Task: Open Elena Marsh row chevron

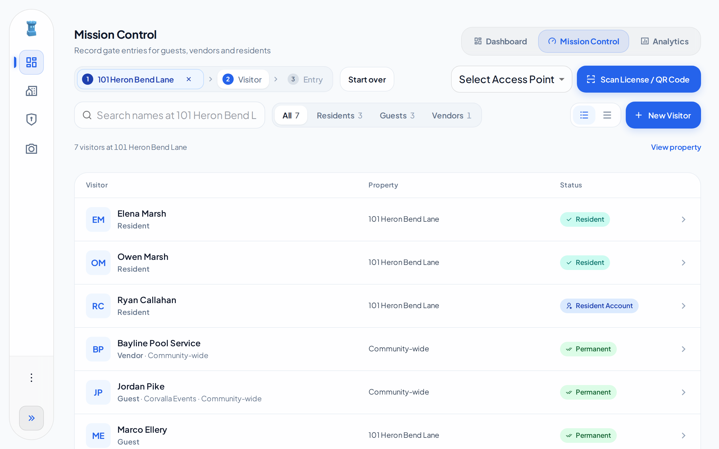Action: (684, 219)
